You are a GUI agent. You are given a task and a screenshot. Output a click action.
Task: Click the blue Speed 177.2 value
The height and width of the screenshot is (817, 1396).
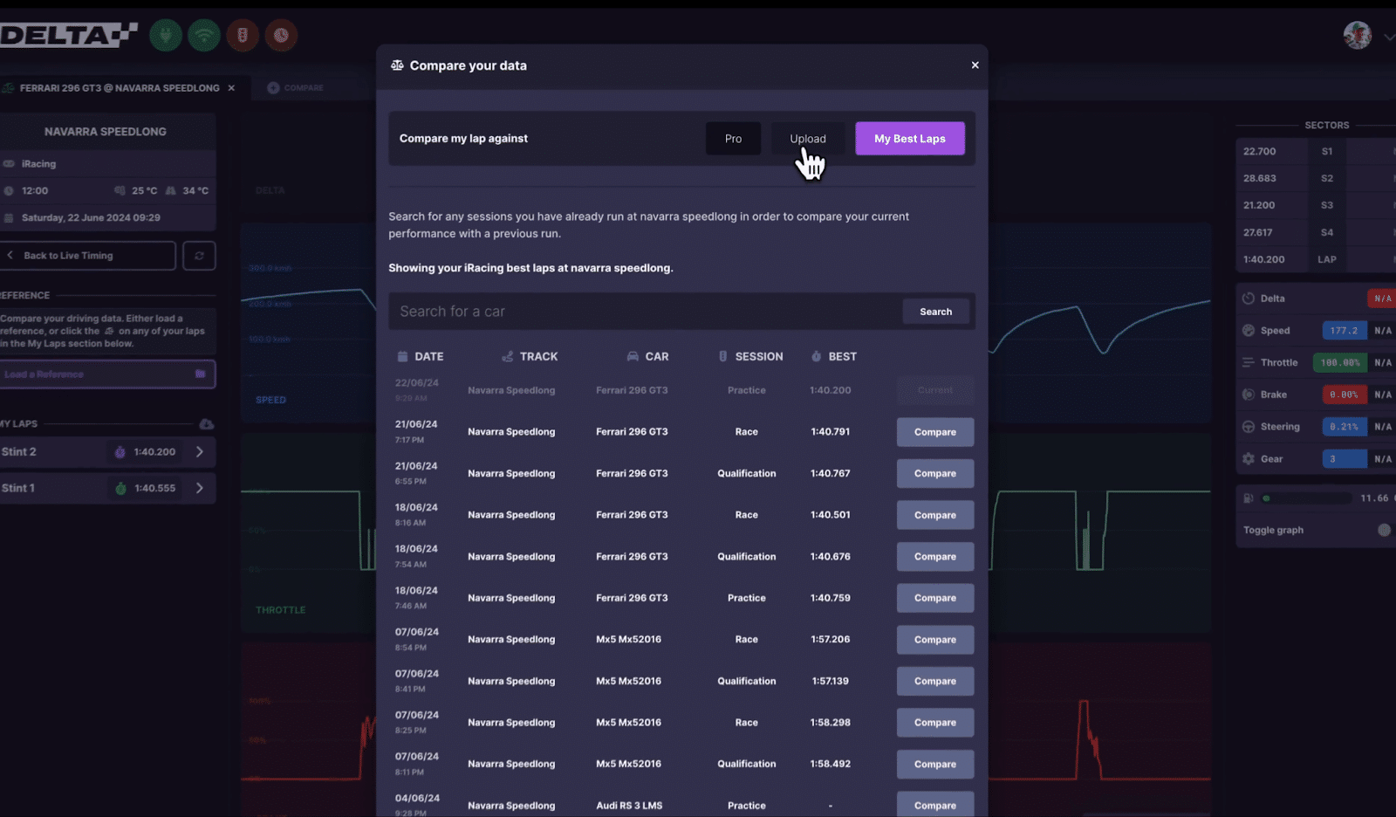tap(1344, 331)
